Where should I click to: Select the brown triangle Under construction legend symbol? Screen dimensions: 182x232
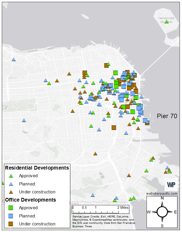[x=11, y=192]
